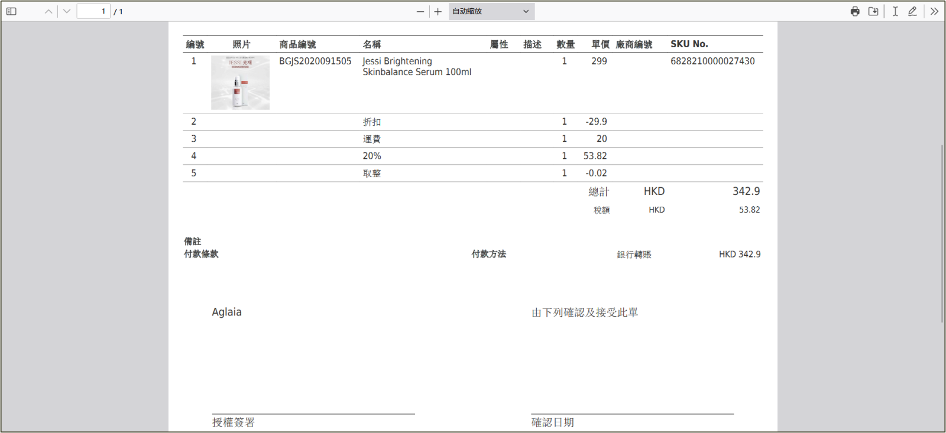Select the draw pen tool

tap(913, 11)
